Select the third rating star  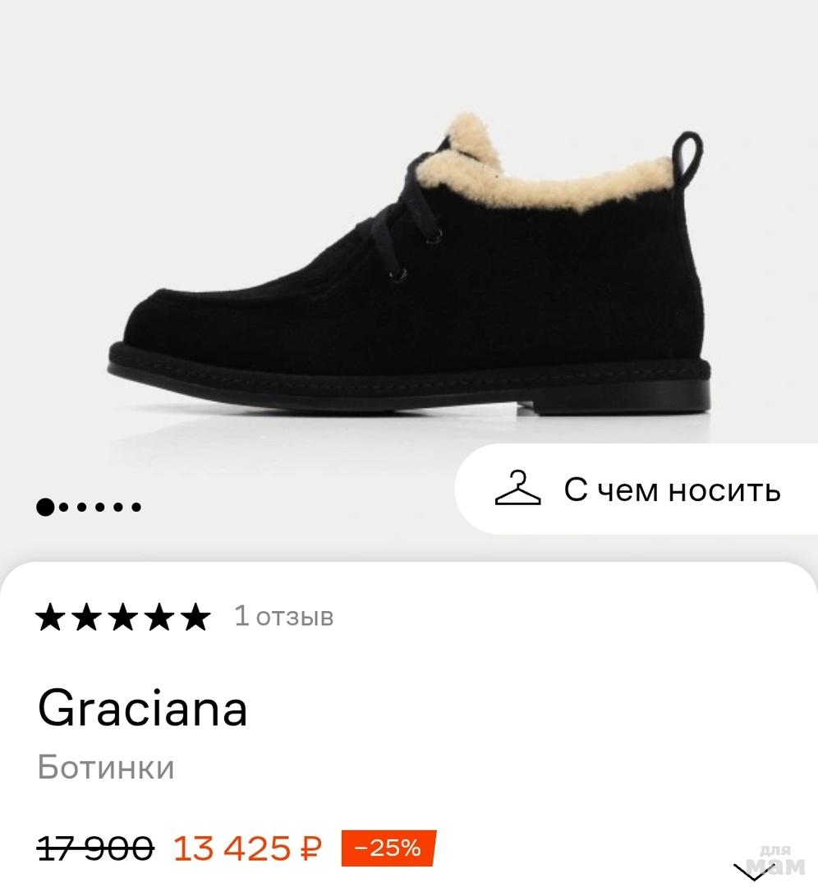click(122, 617)
